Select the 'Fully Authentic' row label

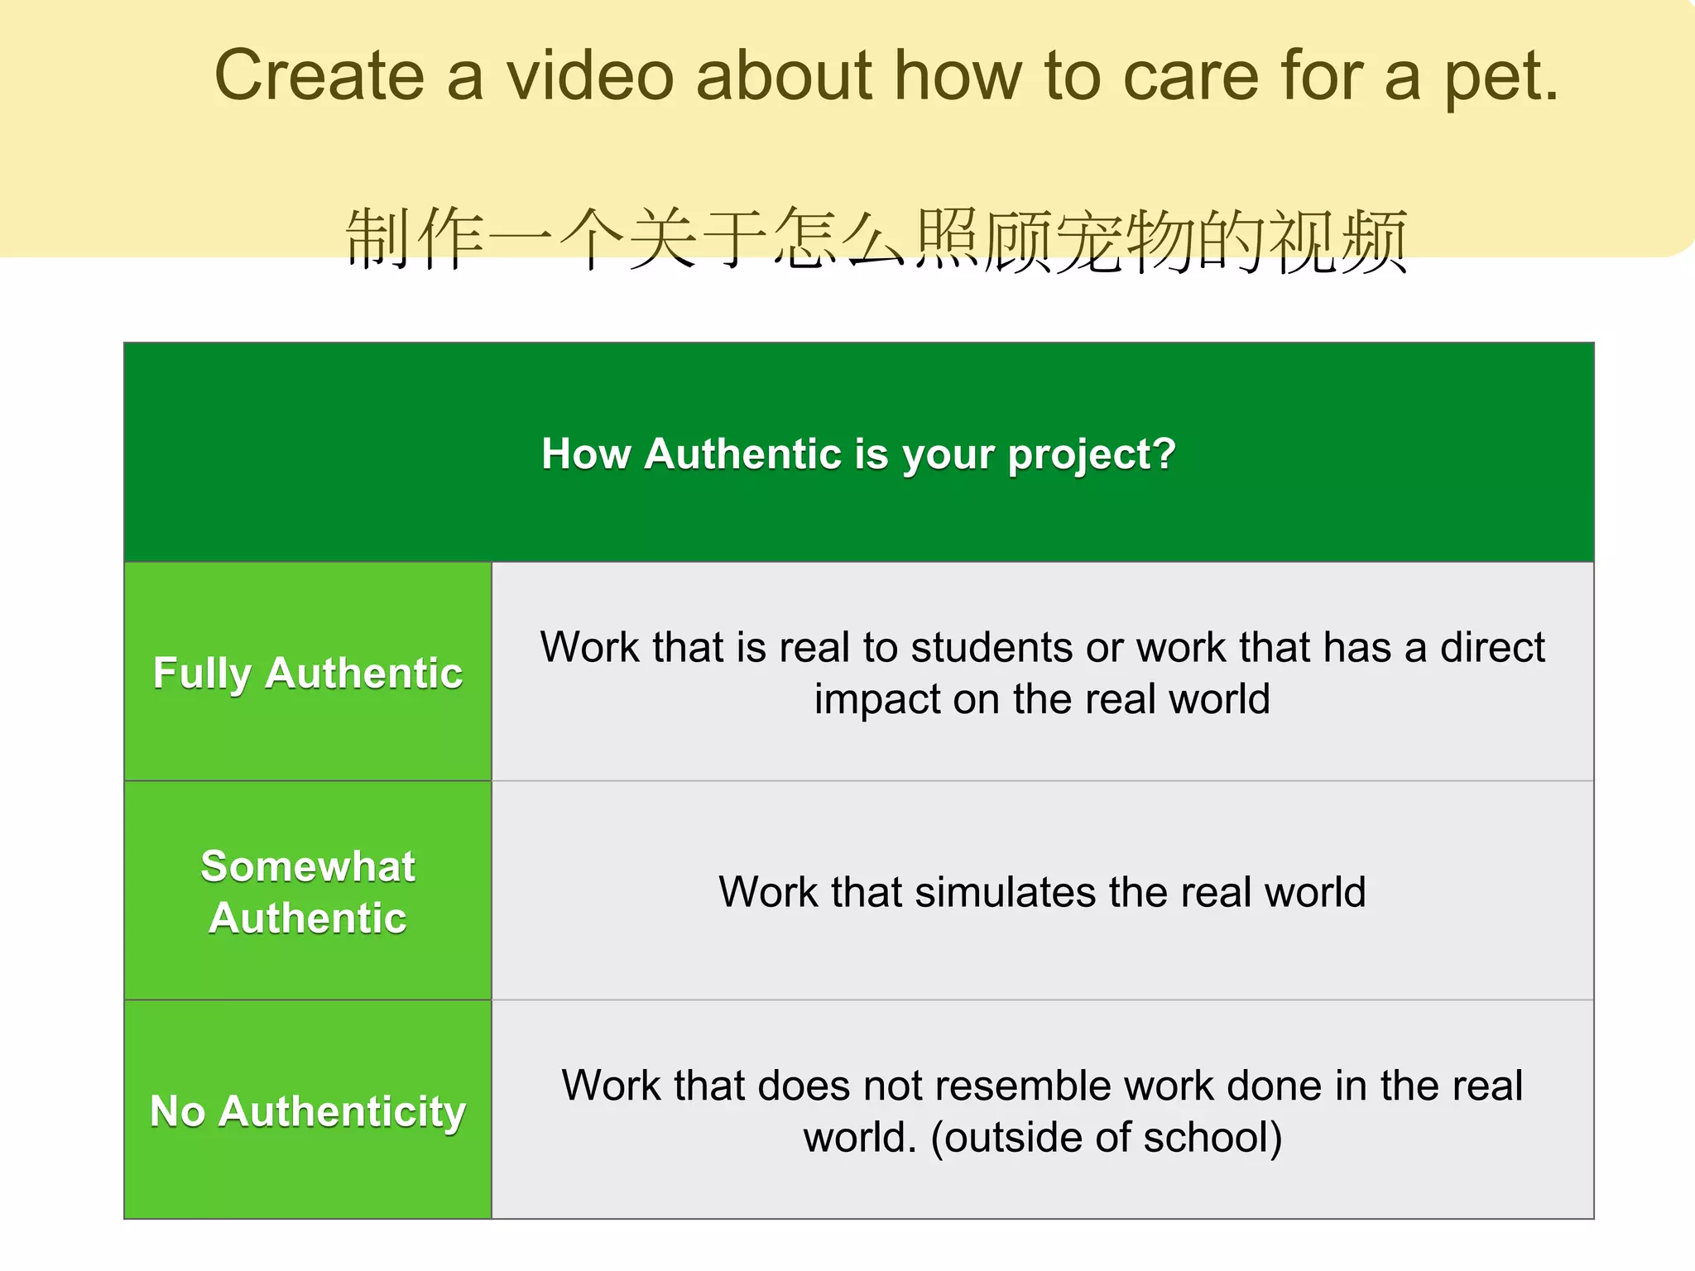click(308, 672)
